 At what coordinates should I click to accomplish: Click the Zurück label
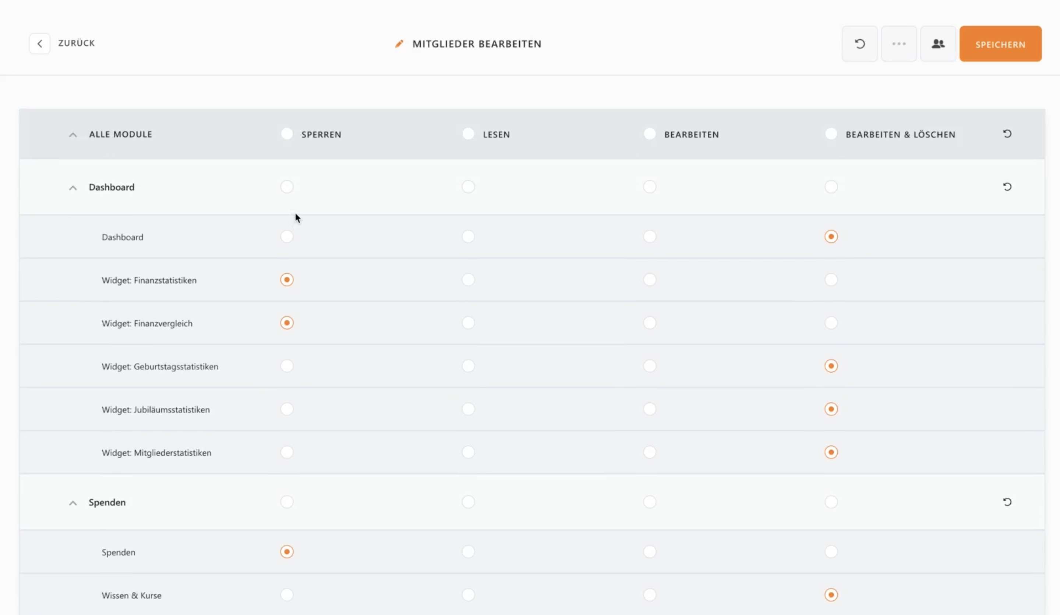pos(77,43)
